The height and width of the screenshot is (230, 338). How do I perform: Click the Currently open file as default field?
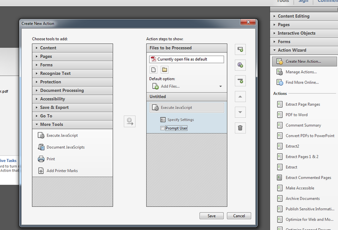coord(187,59)
